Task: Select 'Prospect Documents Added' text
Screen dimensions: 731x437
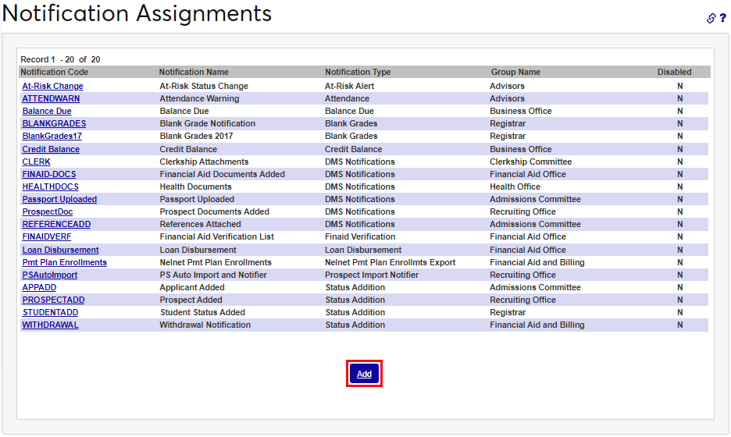Action: 215,212
